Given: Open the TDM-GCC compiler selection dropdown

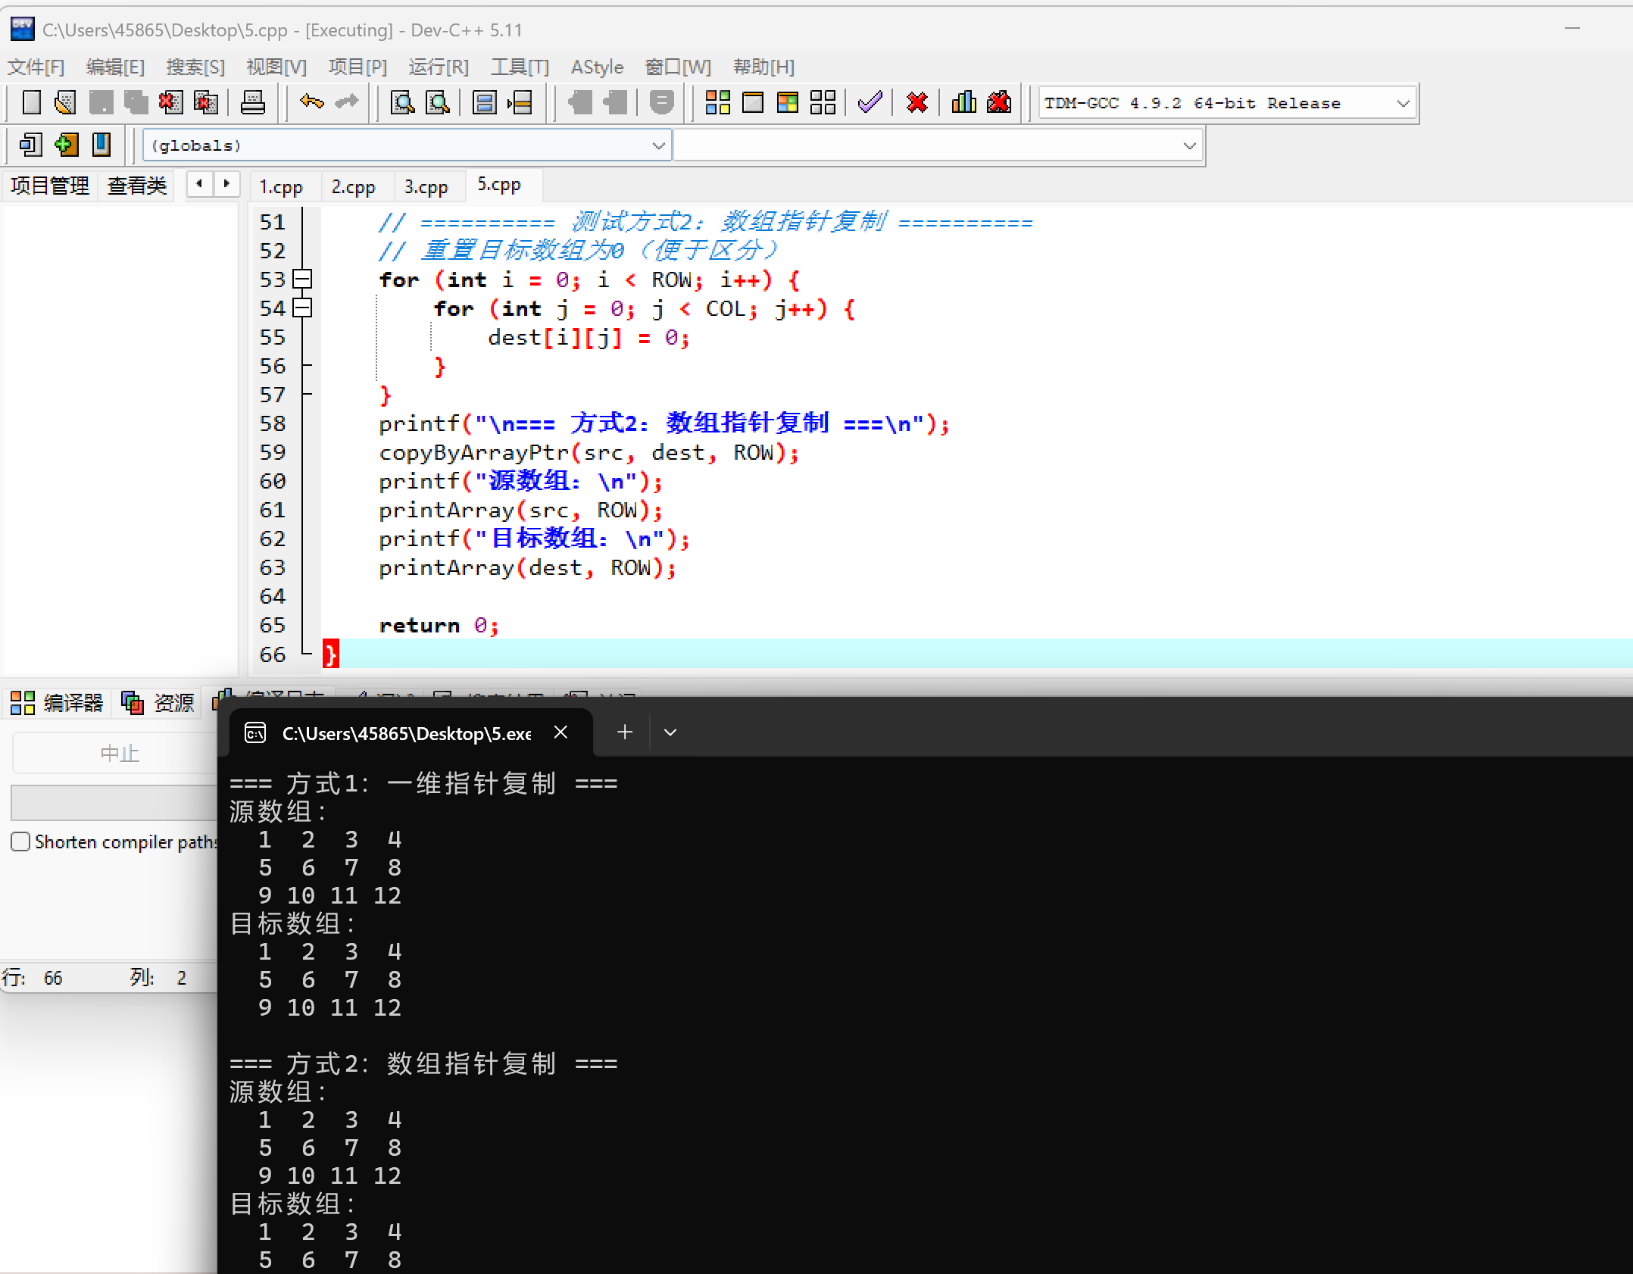Looking at the screenshot, I should coord(1403,103).
